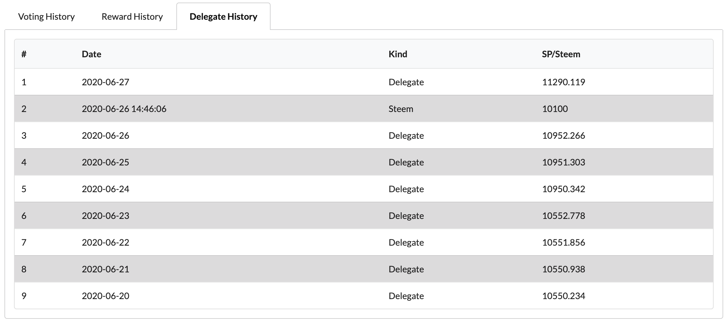Image resolution: width=727 pixels, height=322 pixels.
Task: Click the 10100 Steem amount
Action: [555, 109]
